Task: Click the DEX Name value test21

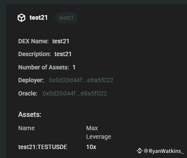Action: [x=60, y=42]
